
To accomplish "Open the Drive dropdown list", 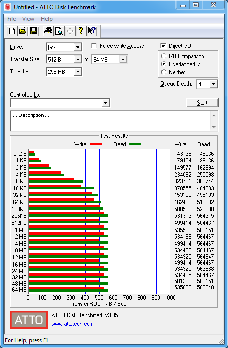I will pos(78,47).
